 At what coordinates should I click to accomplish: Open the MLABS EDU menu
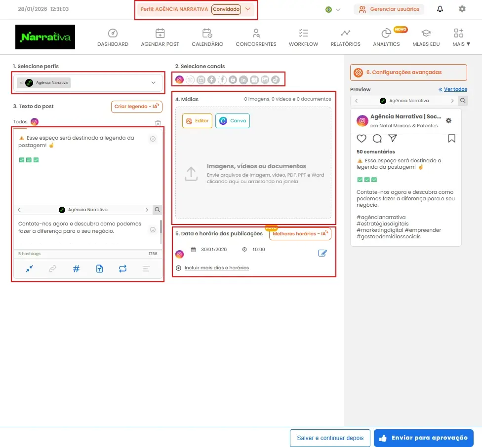[x=426, y=37]
